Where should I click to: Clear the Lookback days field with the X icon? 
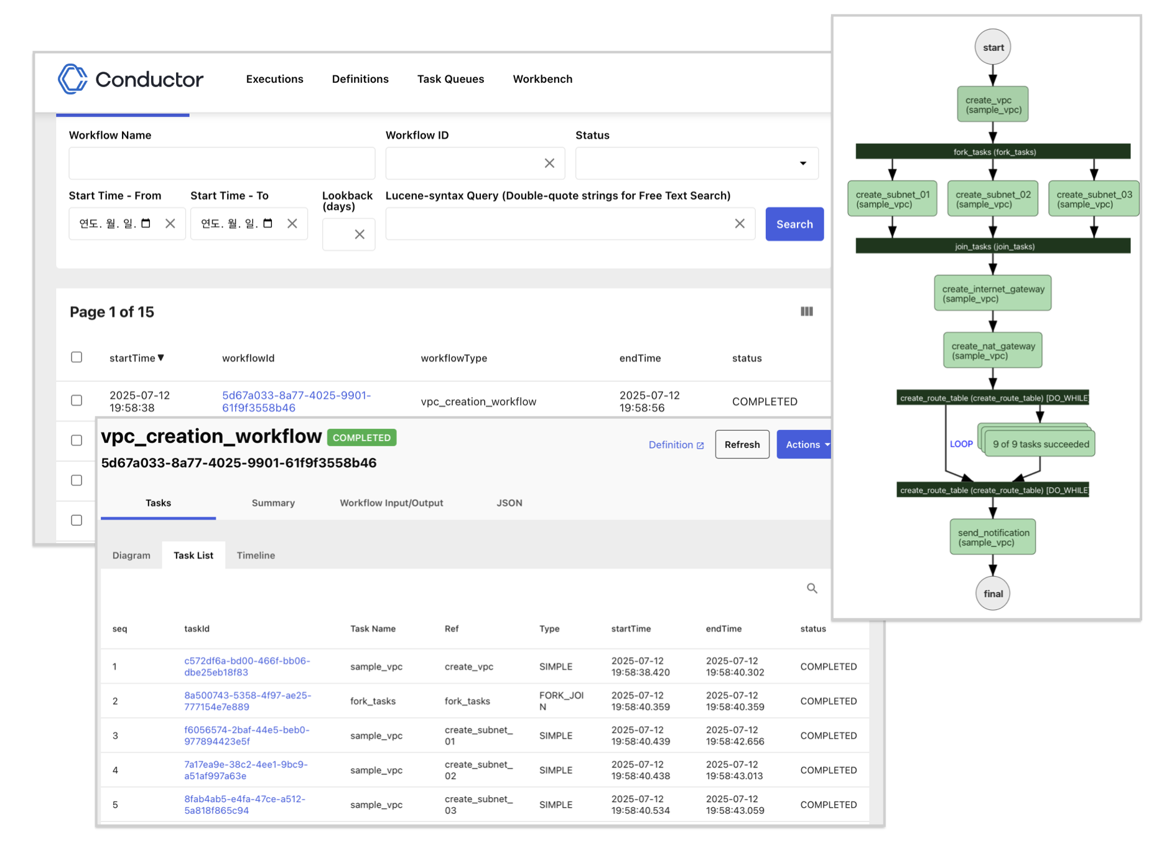tap(360, 234)
